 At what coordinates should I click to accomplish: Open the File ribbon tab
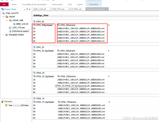[x=4, y=5]
